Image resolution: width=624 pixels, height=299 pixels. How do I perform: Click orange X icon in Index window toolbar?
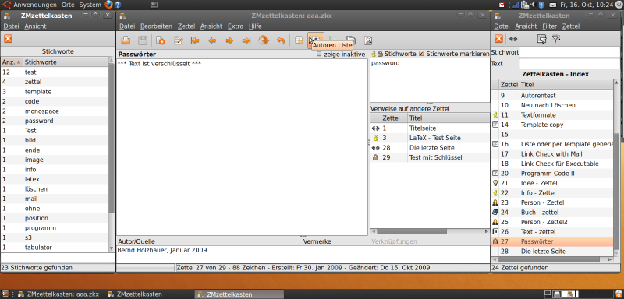[498, 38]
